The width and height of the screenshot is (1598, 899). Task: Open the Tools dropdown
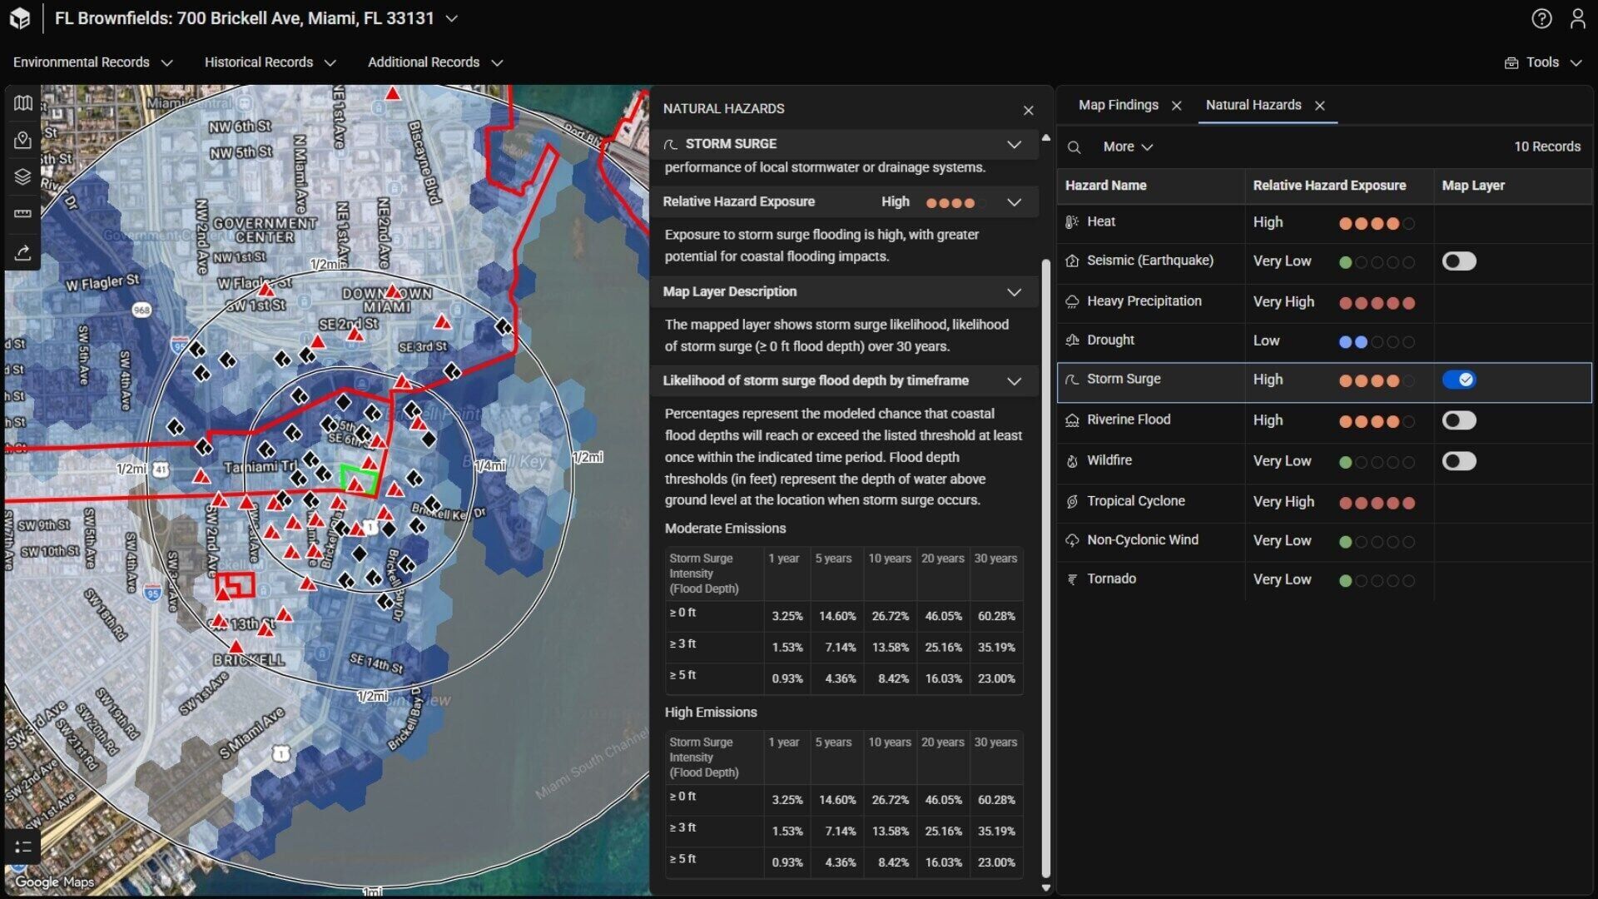click(x=1543, y=62)
